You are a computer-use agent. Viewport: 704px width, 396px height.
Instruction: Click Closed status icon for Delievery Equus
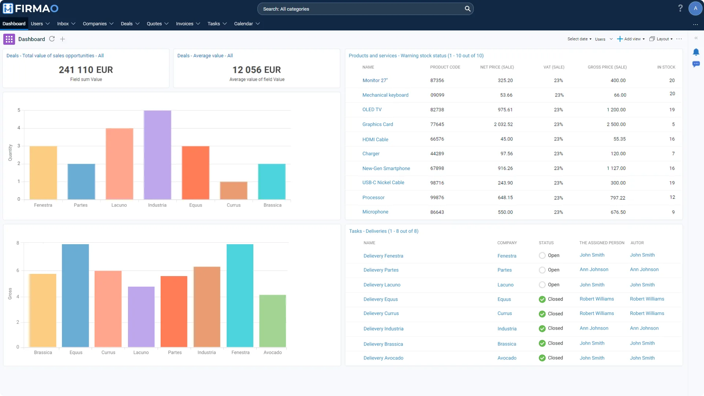(x=542, y=299)
